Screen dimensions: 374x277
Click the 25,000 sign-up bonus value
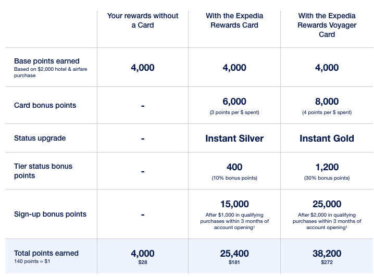327,204
